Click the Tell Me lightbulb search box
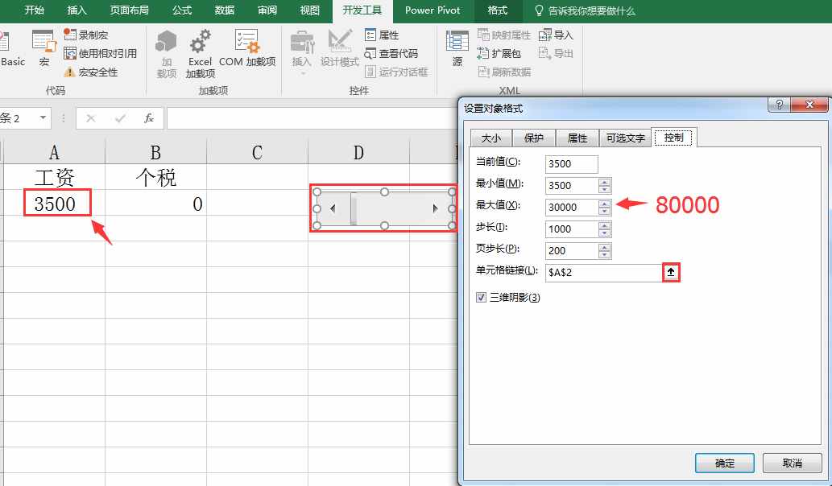The image size is (832, 486). pyautogui.click(x=585, y=10)
